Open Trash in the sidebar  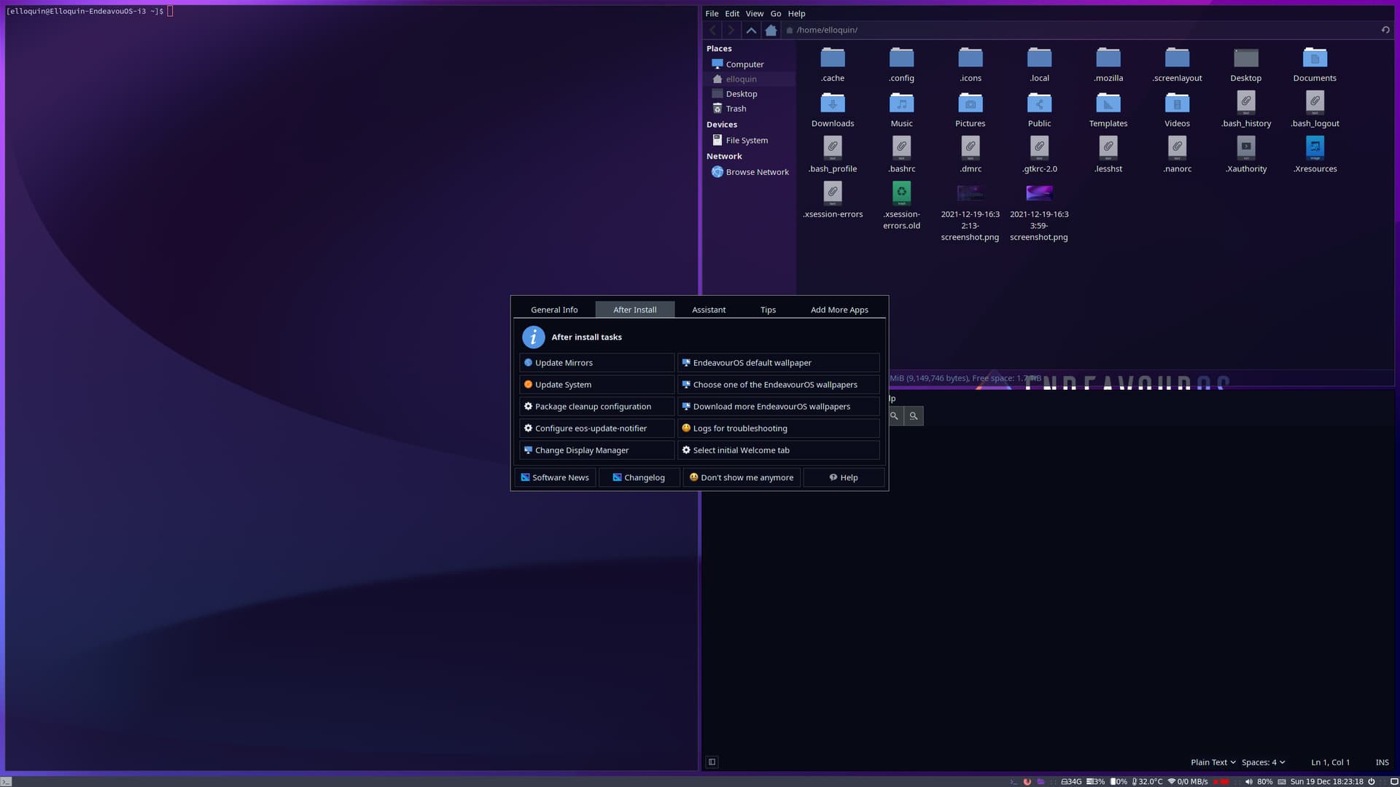pyautogui.click(x=748, y=109)
